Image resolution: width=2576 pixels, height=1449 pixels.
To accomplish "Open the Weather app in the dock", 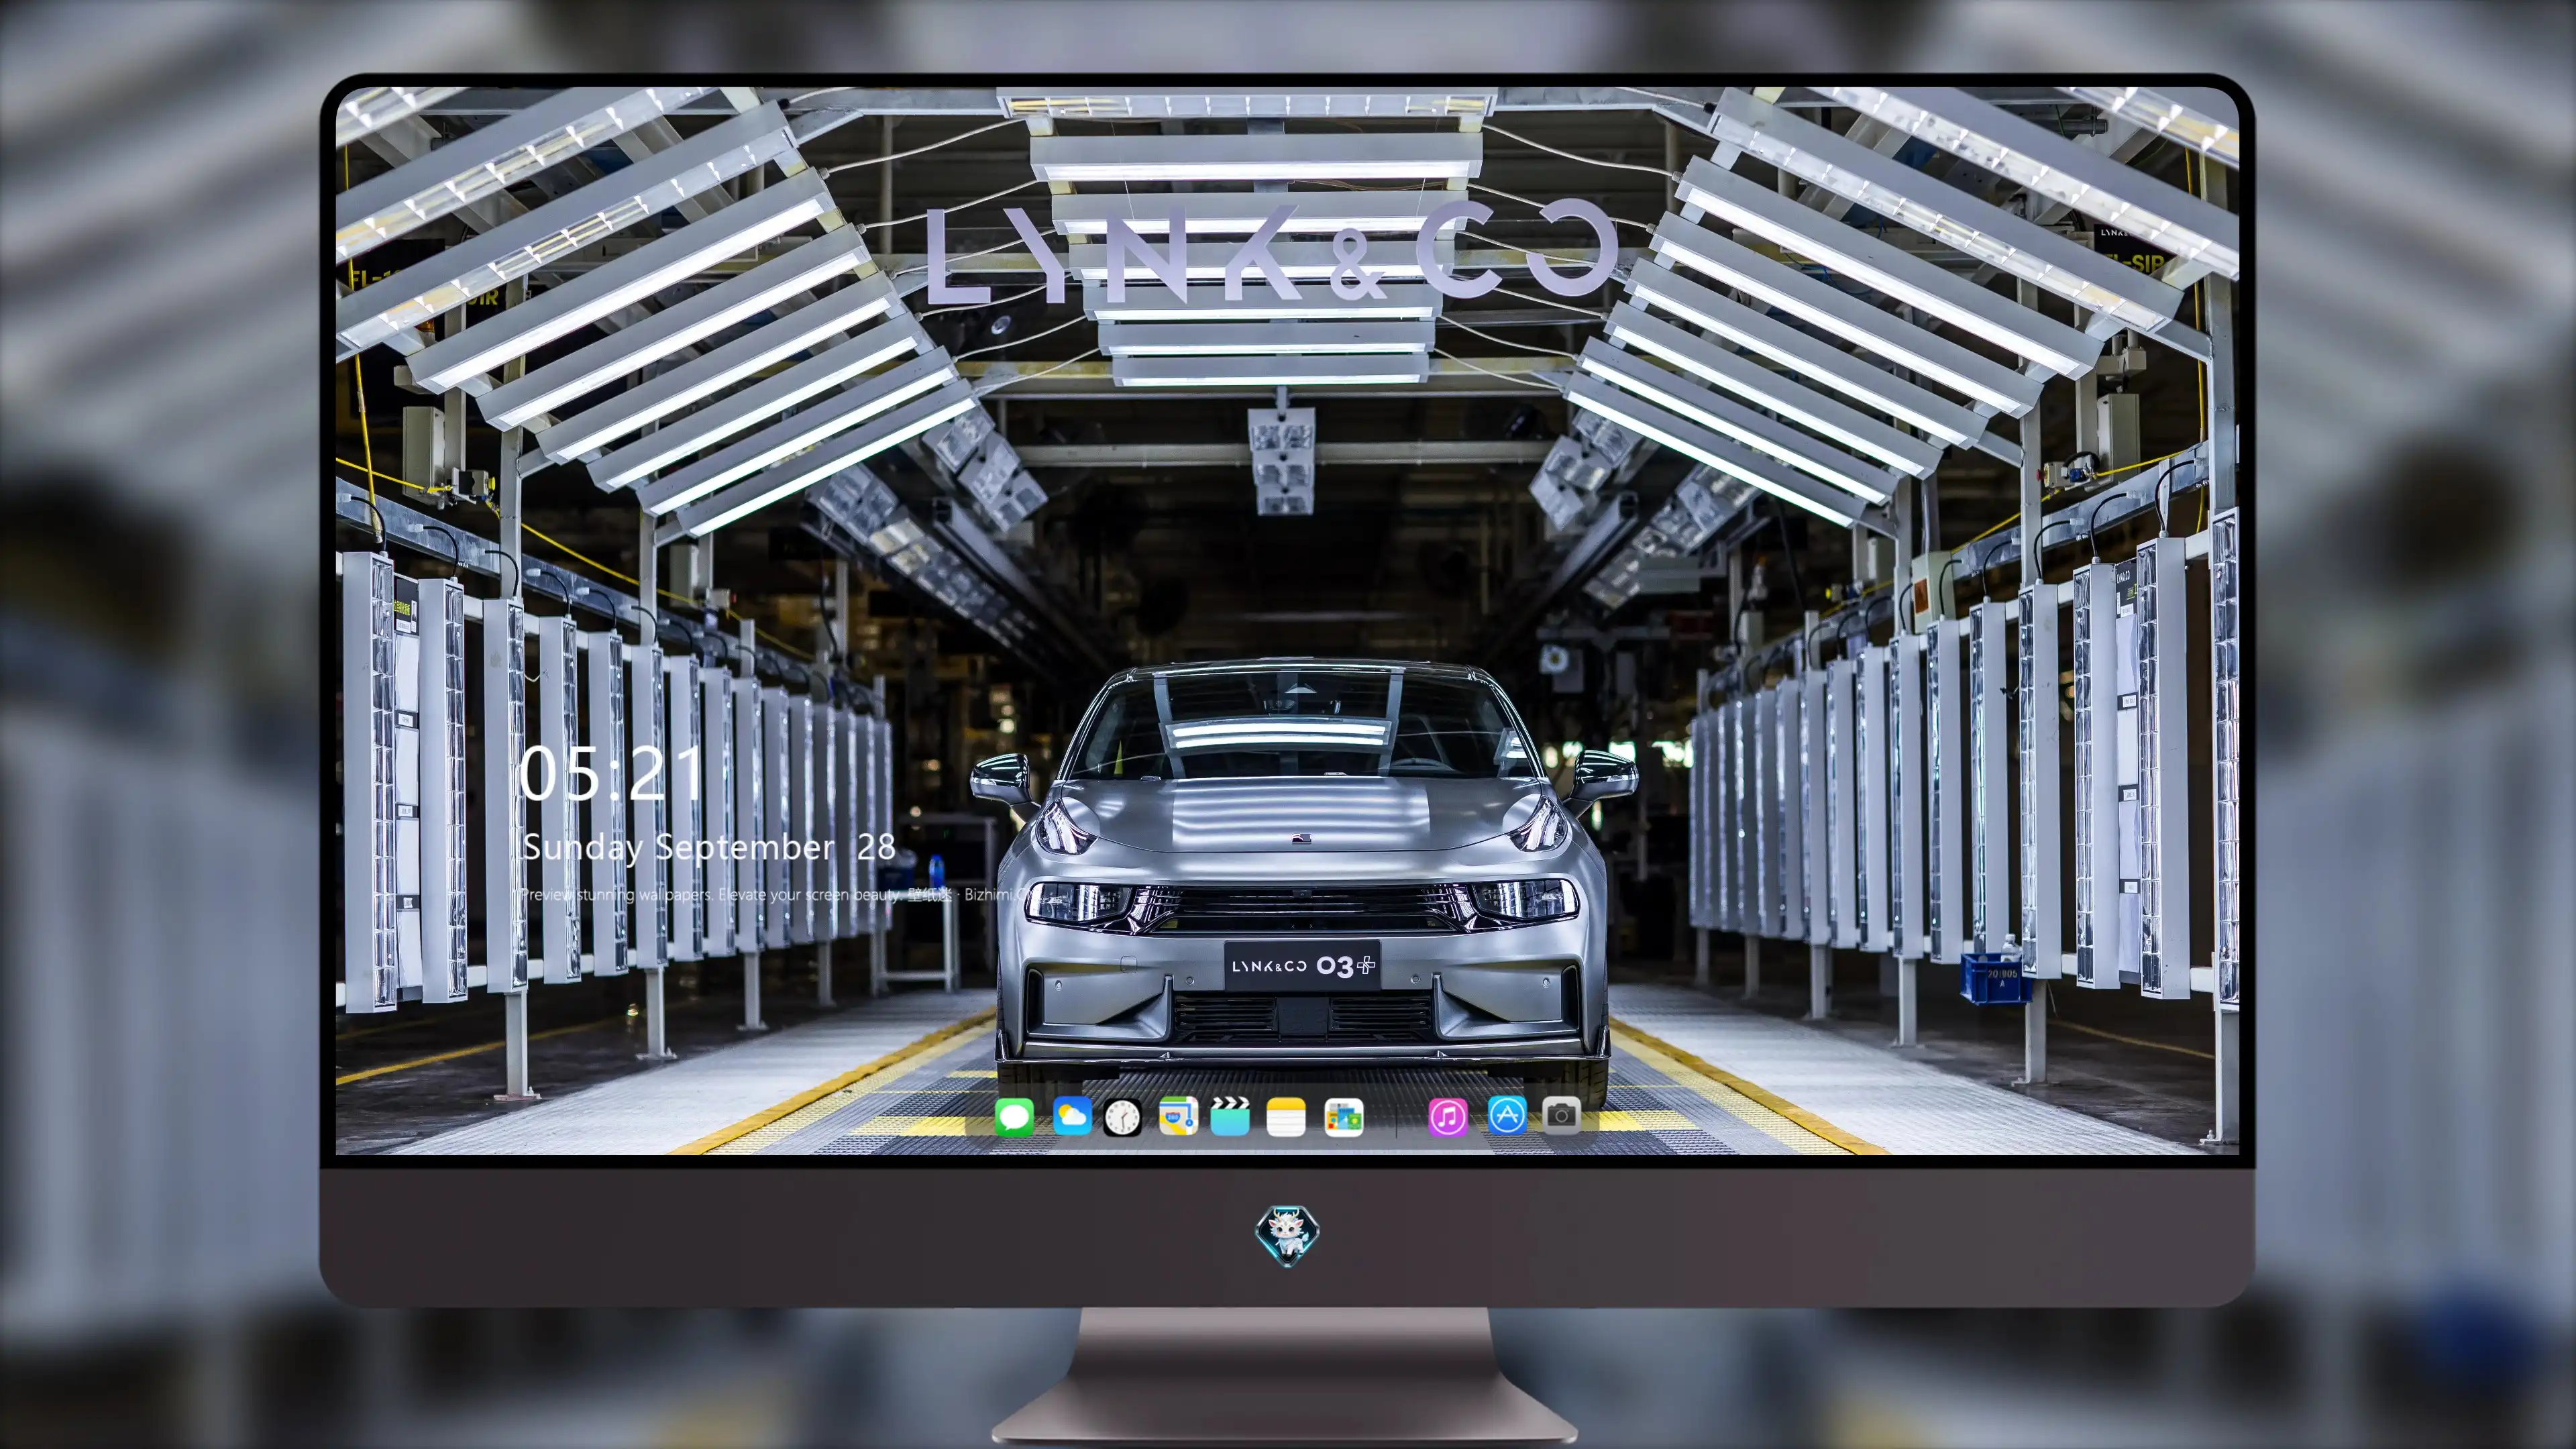I will coord(1072,1116).
